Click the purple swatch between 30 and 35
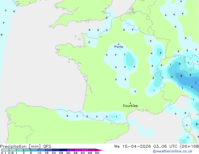 (71, 150)
